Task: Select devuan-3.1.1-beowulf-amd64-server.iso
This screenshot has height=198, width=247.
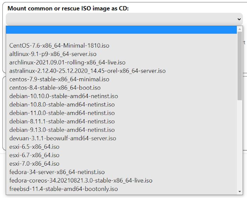Action: point(63,138)
